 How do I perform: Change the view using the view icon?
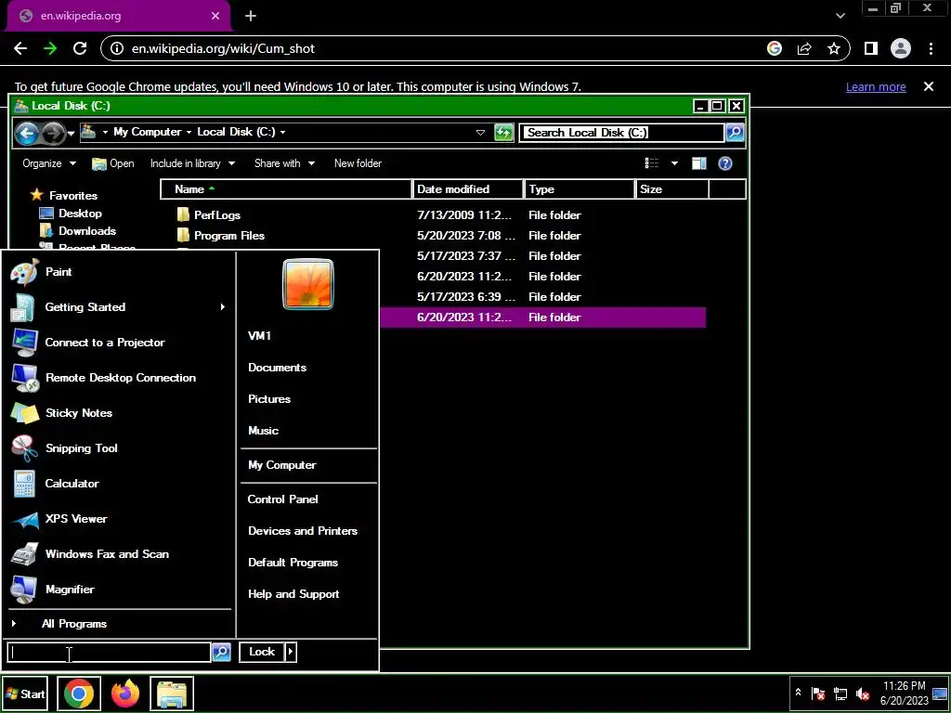(652, 163)
